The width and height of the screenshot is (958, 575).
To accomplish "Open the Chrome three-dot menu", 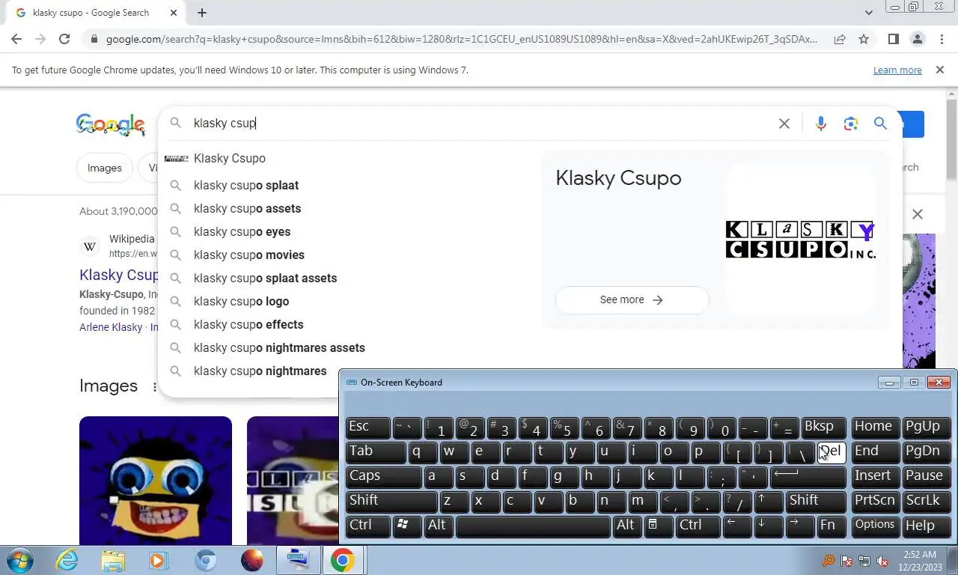I will click(x=941, y=39).
